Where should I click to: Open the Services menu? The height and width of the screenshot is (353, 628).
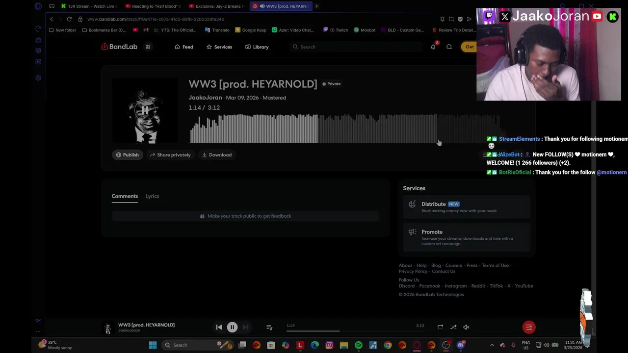coord(219,47)
